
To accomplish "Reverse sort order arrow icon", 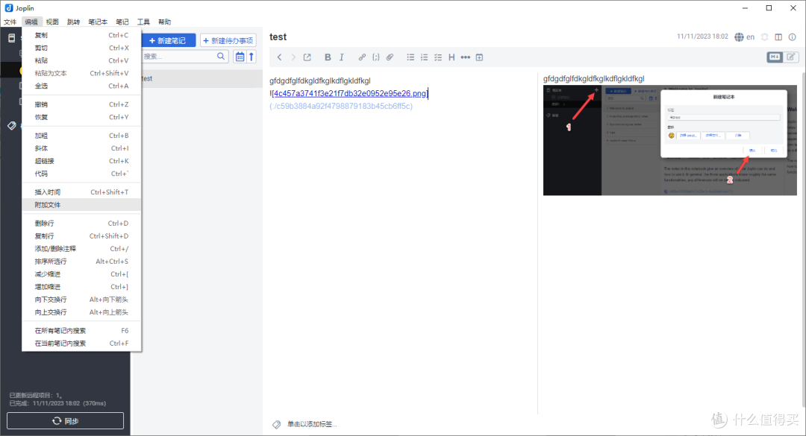I will coord(252,57).
